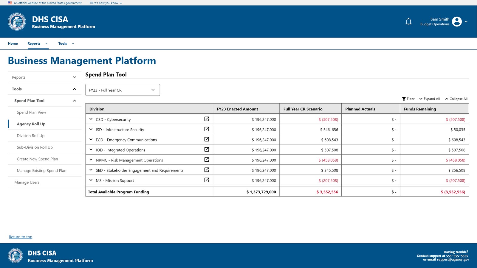This screenshot has height=268, width=477.
Task: Expand the ECD - Emergency Communications row
Action: (91, 139)
